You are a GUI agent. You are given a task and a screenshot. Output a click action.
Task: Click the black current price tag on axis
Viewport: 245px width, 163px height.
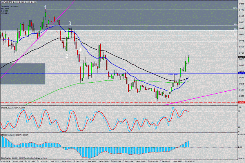click(x=241, y=57)
